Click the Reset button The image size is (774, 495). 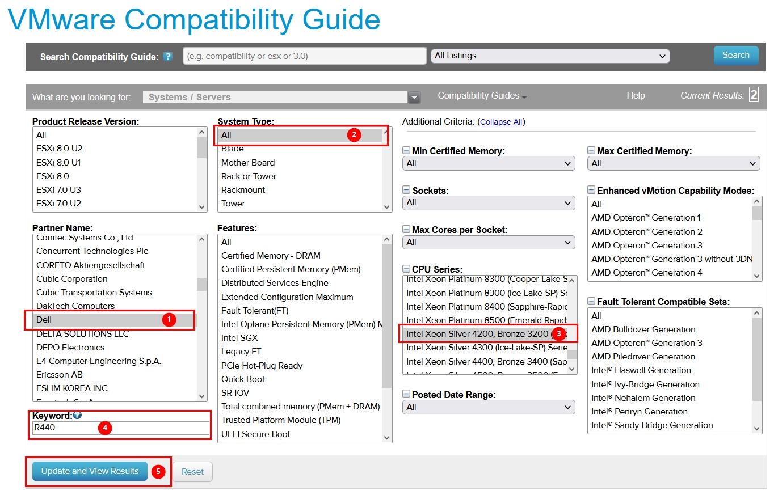click(192, 472)
